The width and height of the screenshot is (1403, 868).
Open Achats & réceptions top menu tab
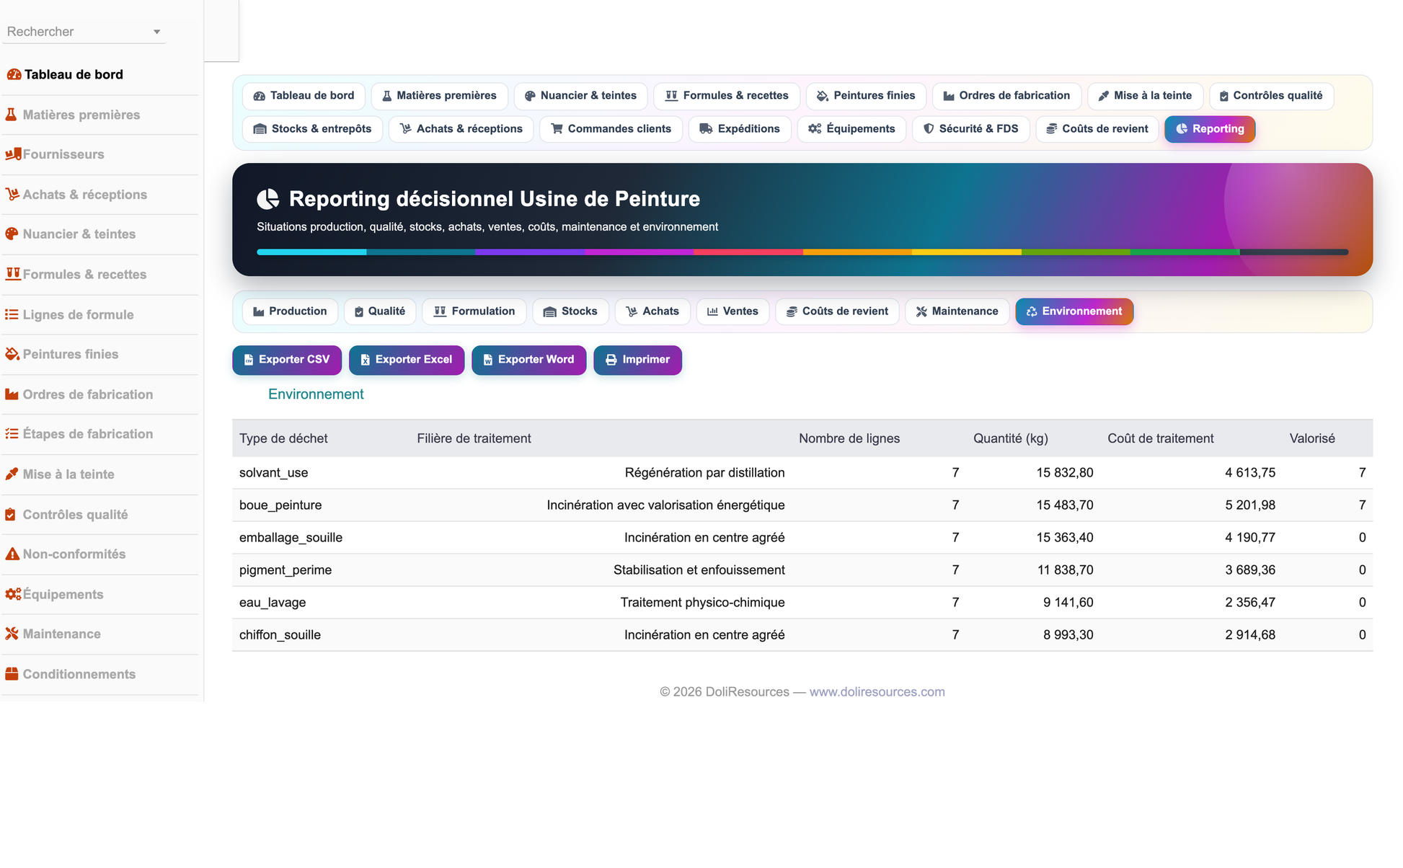click(461, 129)
